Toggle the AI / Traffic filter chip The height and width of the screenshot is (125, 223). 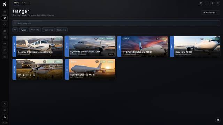point(35,30)
